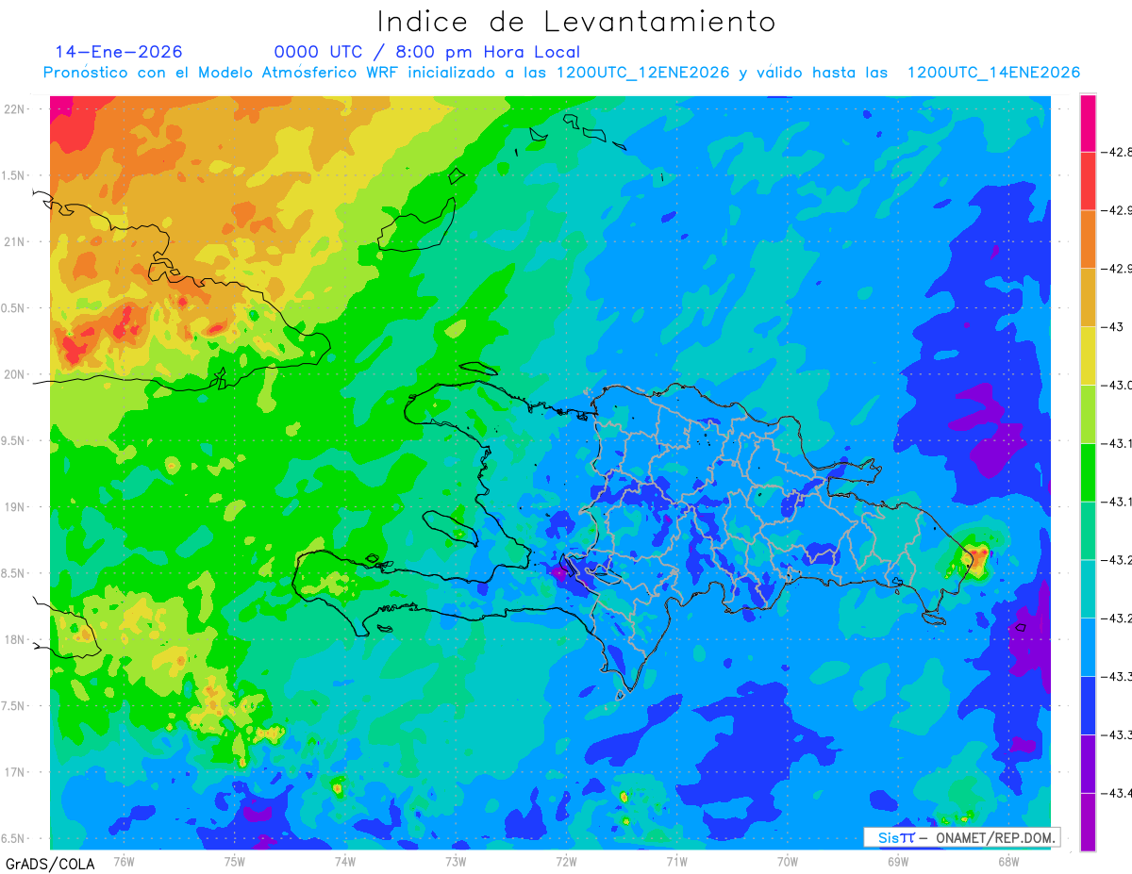This screenshot has height=874, width=1132.
Task: Pick the yellow-green swatch in the color bar
Action: pyautogui.click(x=1088, y=414)
